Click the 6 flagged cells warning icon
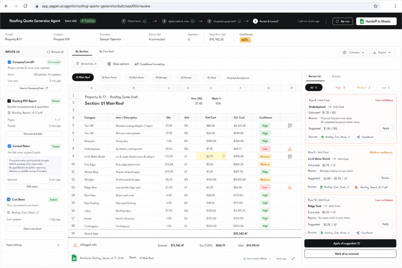This screenshot has width=402, height=268. (x=75, y=245)
